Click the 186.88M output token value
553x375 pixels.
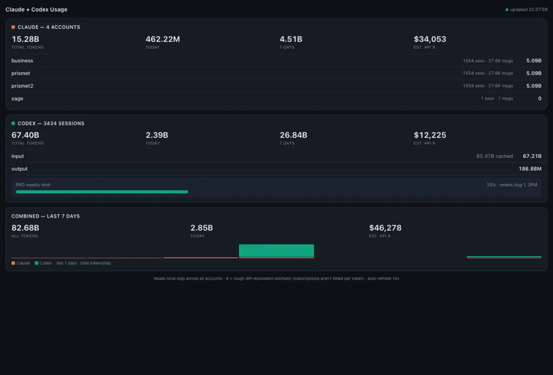[530, 168]
